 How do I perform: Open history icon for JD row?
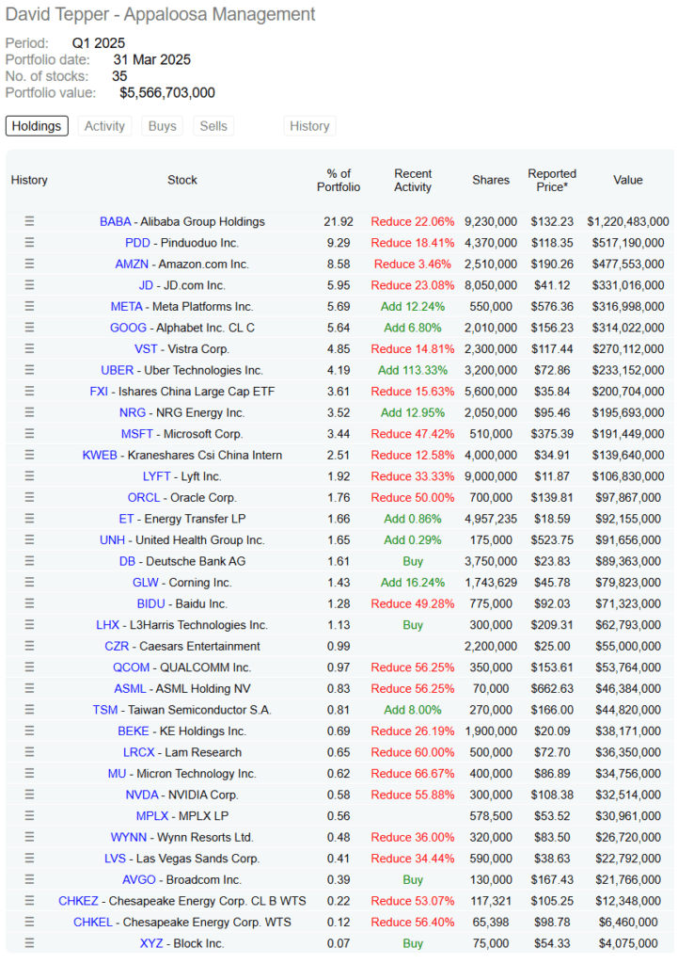coord(29,284)
